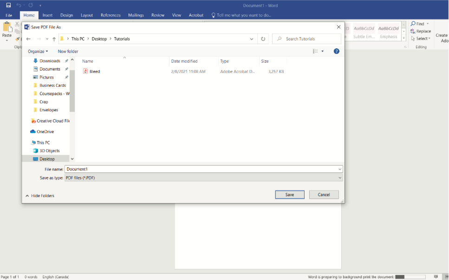449x280 pixels.
Task: Click the Bleed PDF file icon
Action: click(85, 71)
